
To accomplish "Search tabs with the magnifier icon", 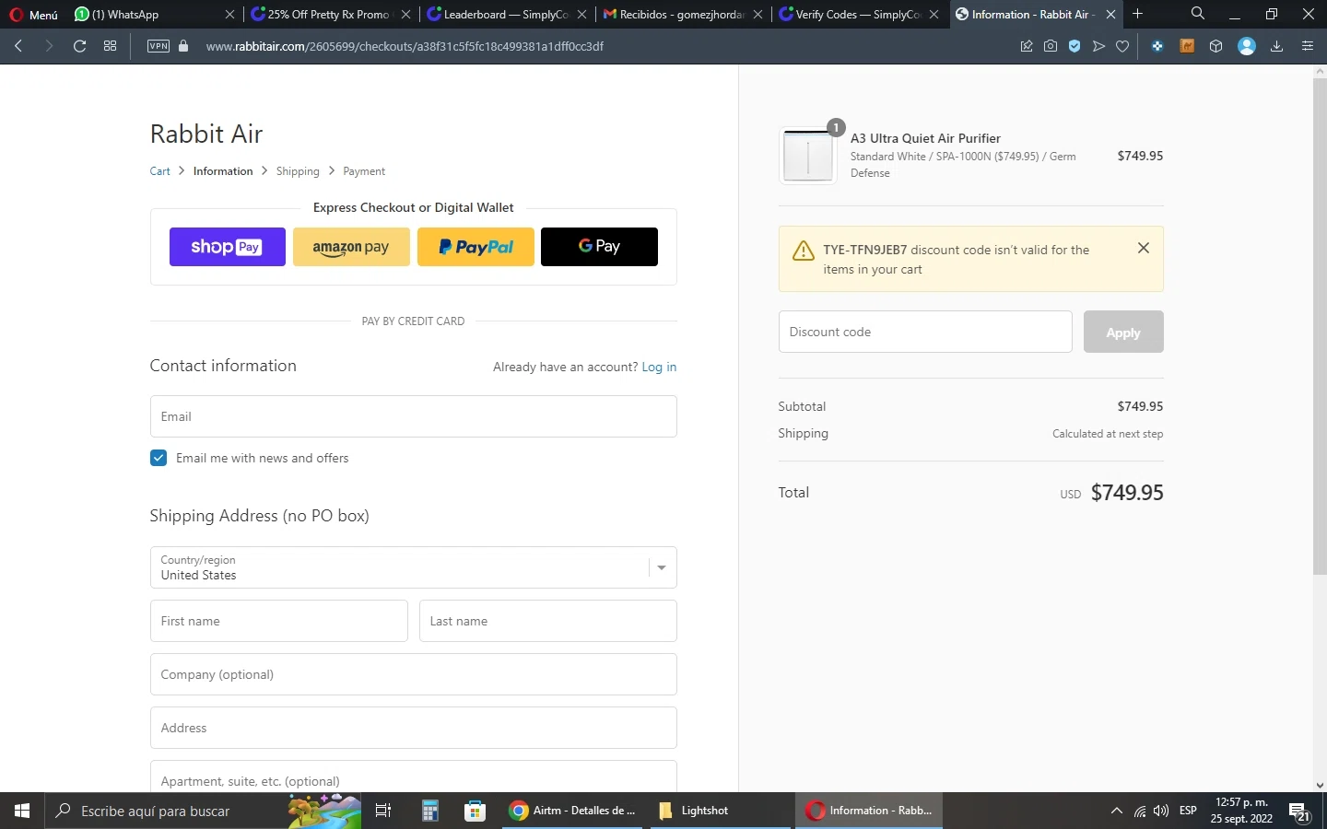I will pos(1197,14).
